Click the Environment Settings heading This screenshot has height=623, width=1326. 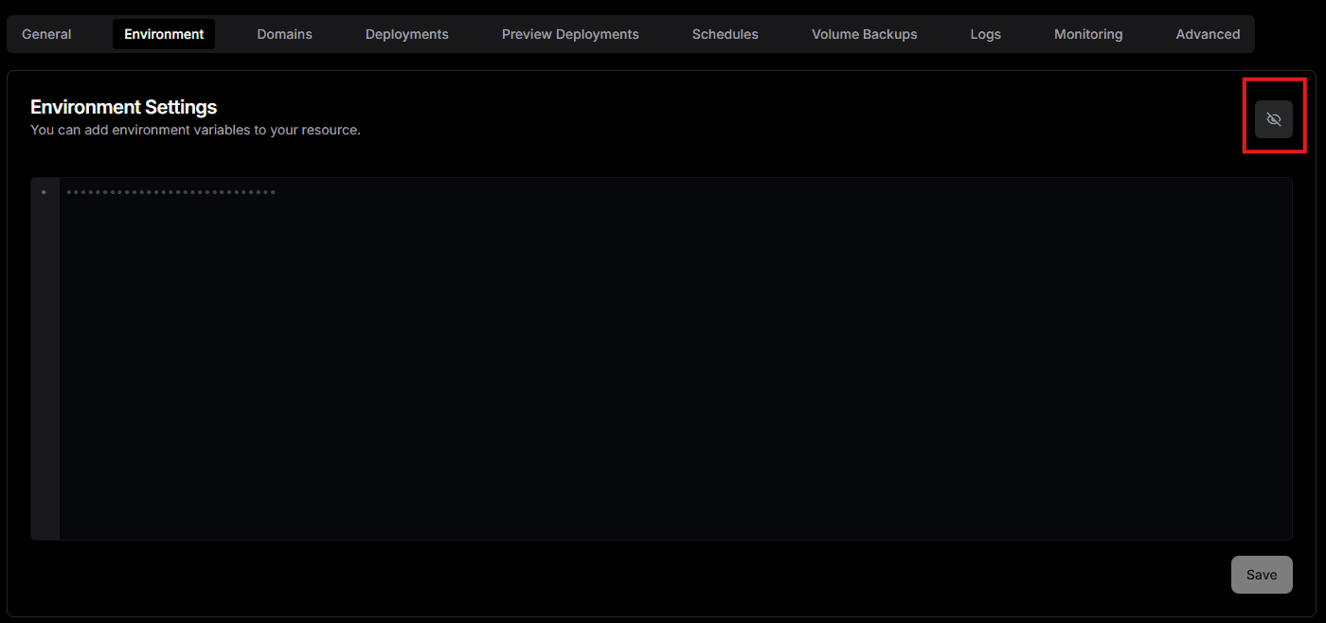pyautogui.click(x=123, y=107)
